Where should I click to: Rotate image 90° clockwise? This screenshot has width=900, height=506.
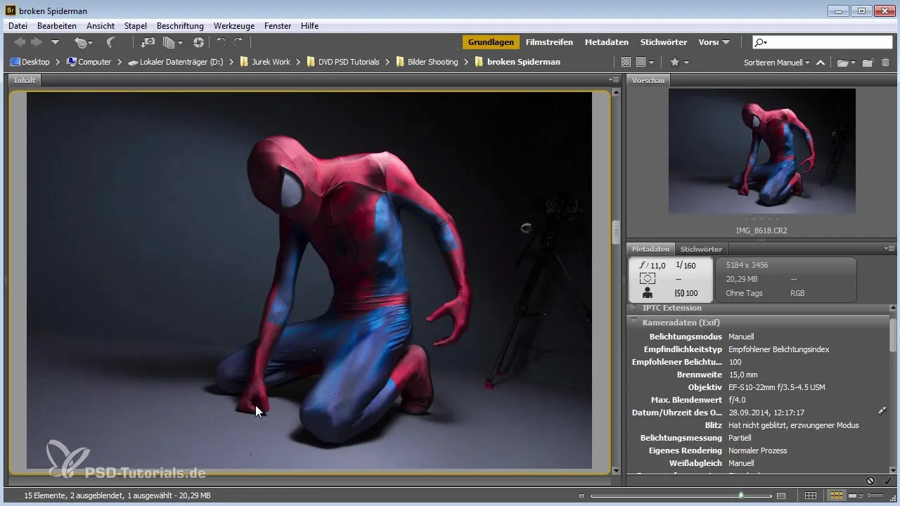(x=238, y=43)
